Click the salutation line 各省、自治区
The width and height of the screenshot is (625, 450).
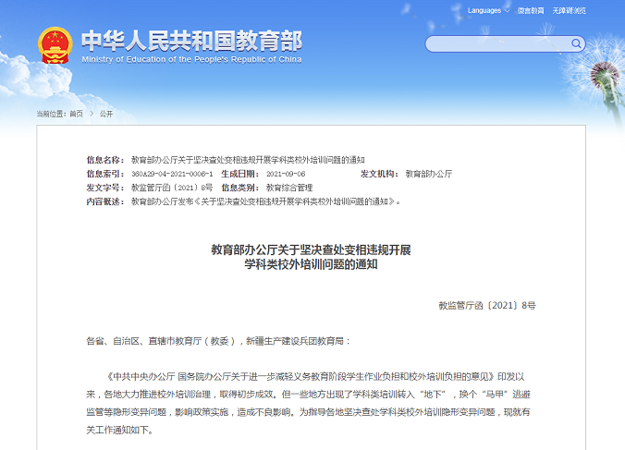tap(218, 341)
